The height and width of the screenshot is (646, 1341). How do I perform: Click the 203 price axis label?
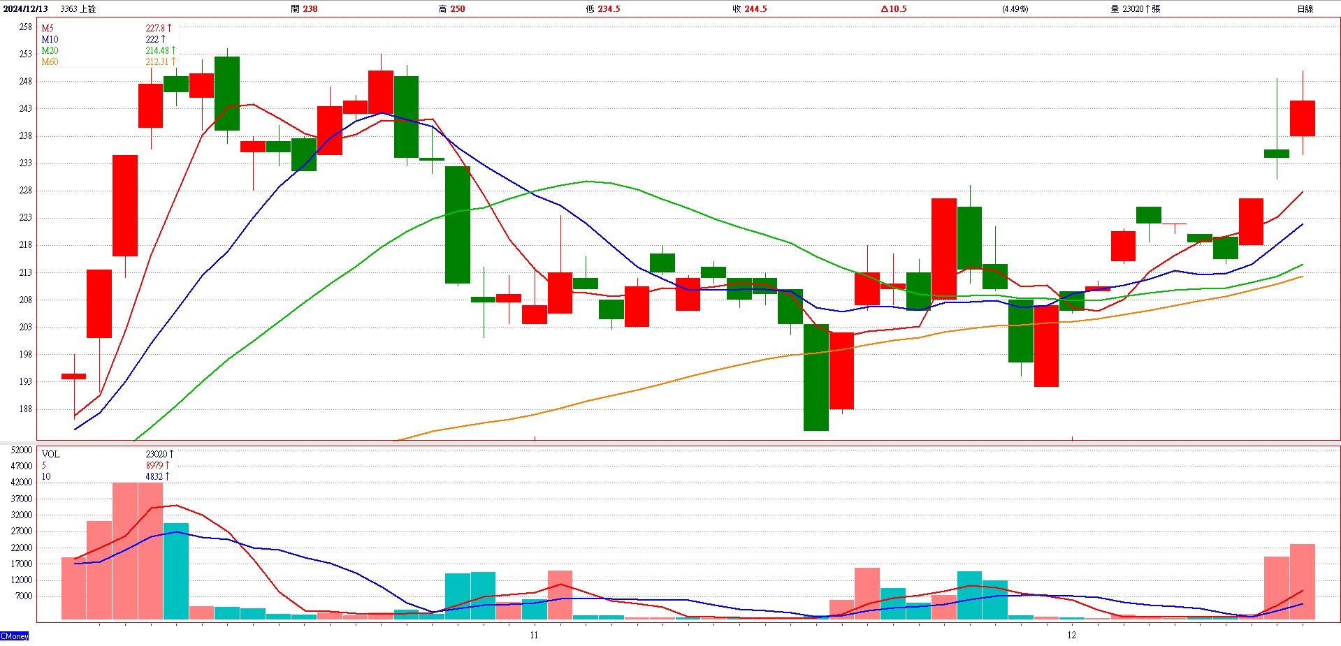[25, 327]
